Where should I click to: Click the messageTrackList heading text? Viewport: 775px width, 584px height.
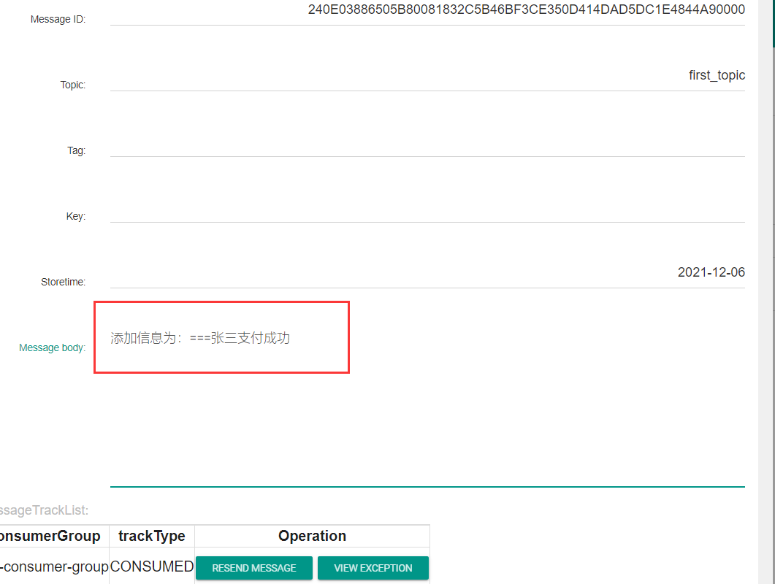[x=44, y=510]
